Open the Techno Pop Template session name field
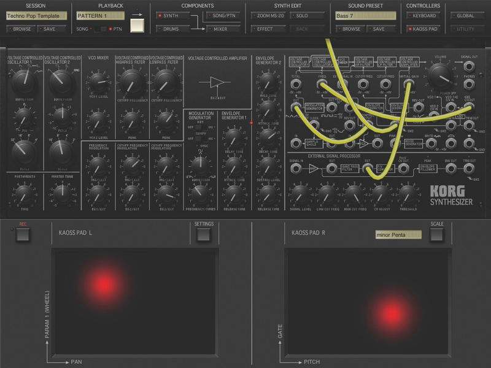The height and width of the screenshot is (368, 491). tap(36, 16)
